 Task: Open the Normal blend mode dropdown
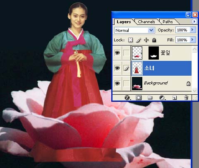coord(134,30)
